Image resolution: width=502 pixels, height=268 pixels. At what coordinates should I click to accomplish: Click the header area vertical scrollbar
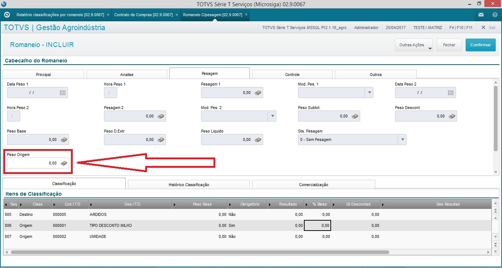point(496,118)
